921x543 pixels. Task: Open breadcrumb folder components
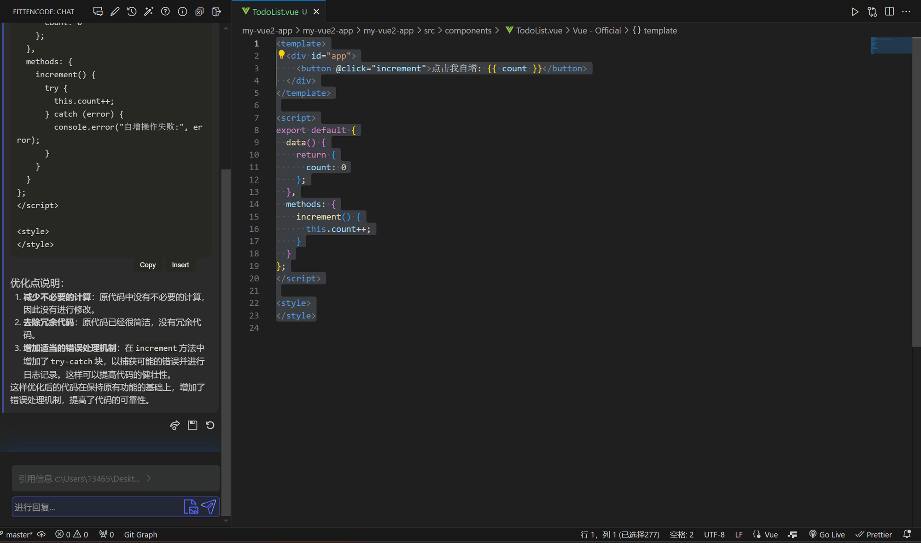click(x=468, y=30)
